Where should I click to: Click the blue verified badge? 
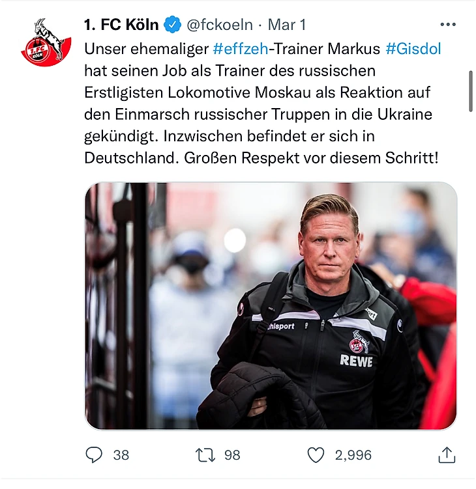pos(173,25)
